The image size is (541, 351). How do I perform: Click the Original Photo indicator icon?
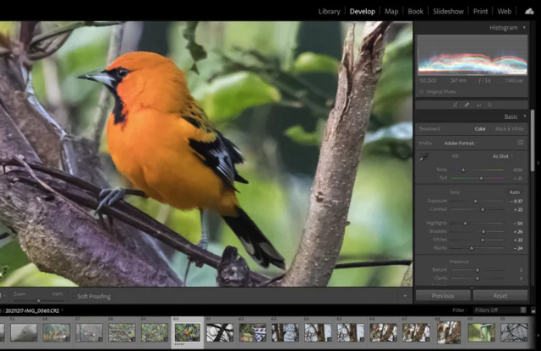(x=421, y=90)
